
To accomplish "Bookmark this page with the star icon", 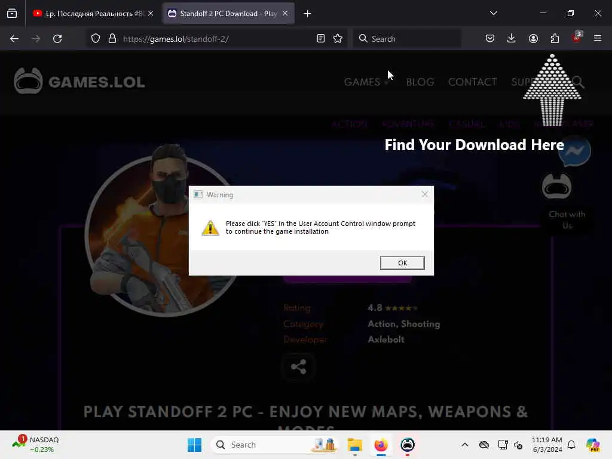I will pyautogui.click(x=338, y=39).
